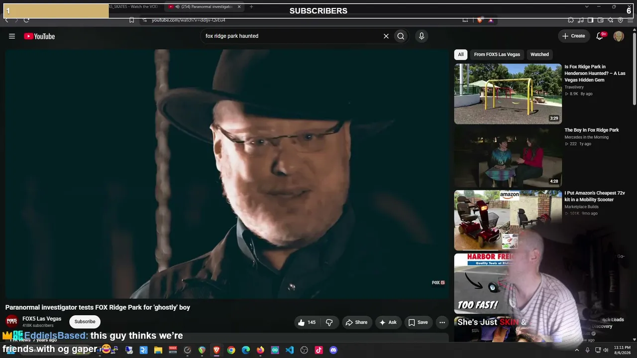This screenshot has height=358, width=637.
Task: Start voice search with the microphone
Action: point(422,36)
